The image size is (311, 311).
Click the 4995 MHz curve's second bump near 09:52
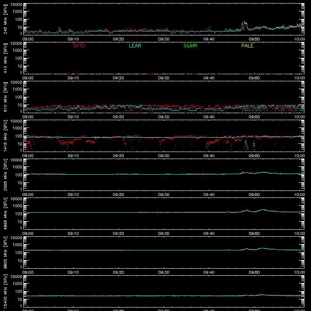pos(263,210)
